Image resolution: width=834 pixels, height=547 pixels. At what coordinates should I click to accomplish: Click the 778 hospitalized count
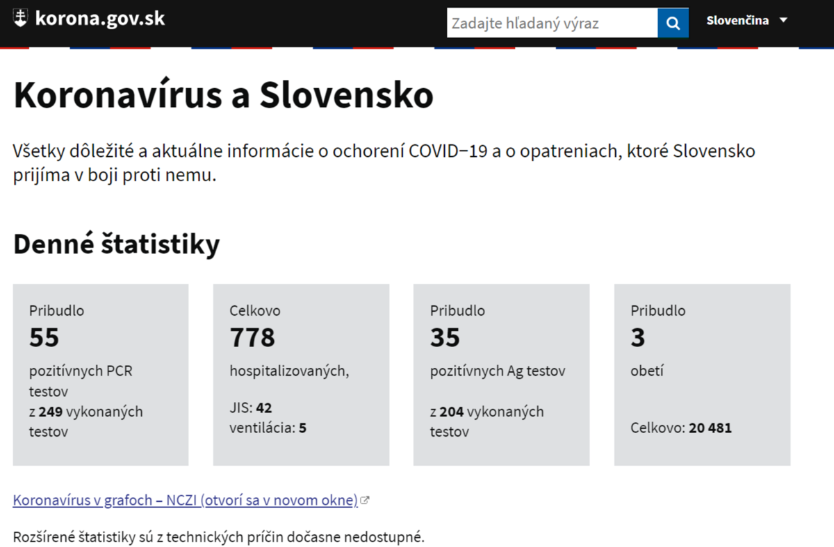coord(252,338)
